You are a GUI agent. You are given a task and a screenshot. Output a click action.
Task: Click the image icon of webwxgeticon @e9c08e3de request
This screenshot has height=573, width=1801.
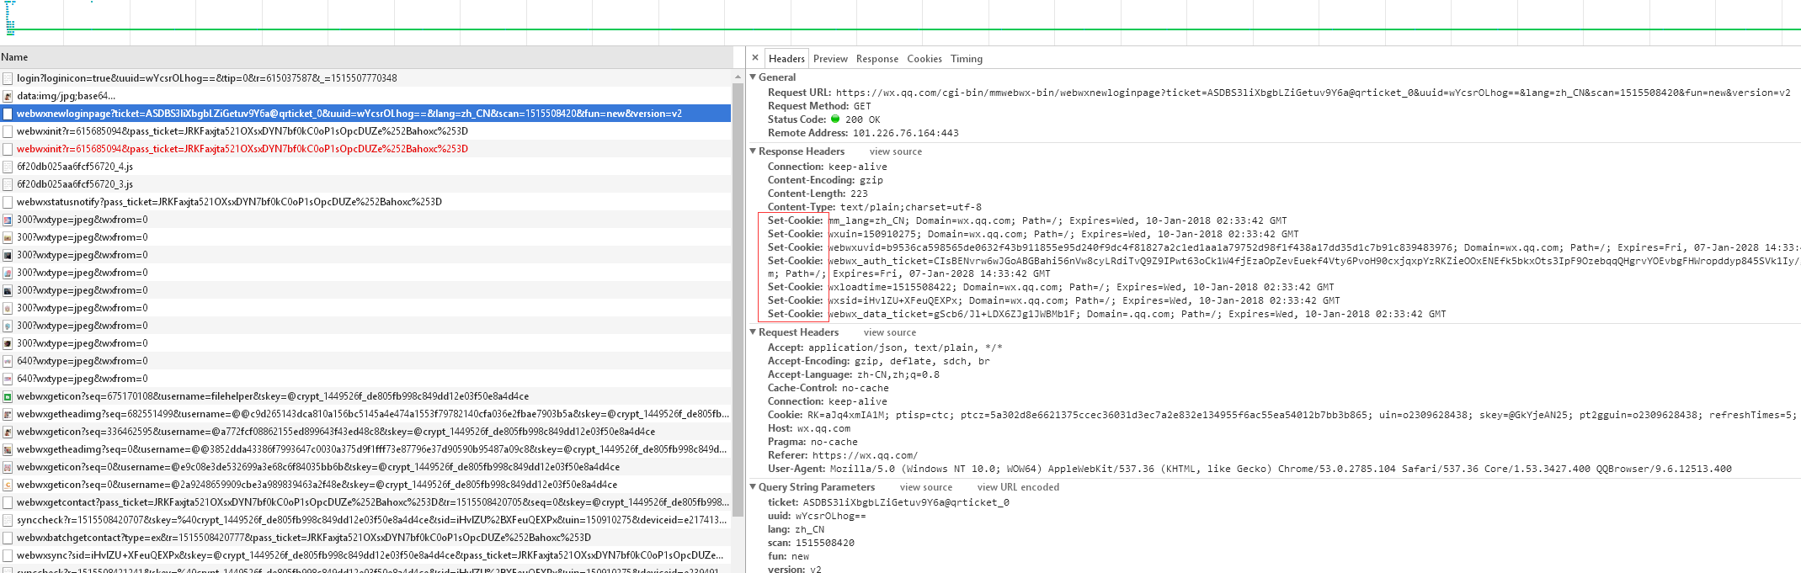pos(8,467)
